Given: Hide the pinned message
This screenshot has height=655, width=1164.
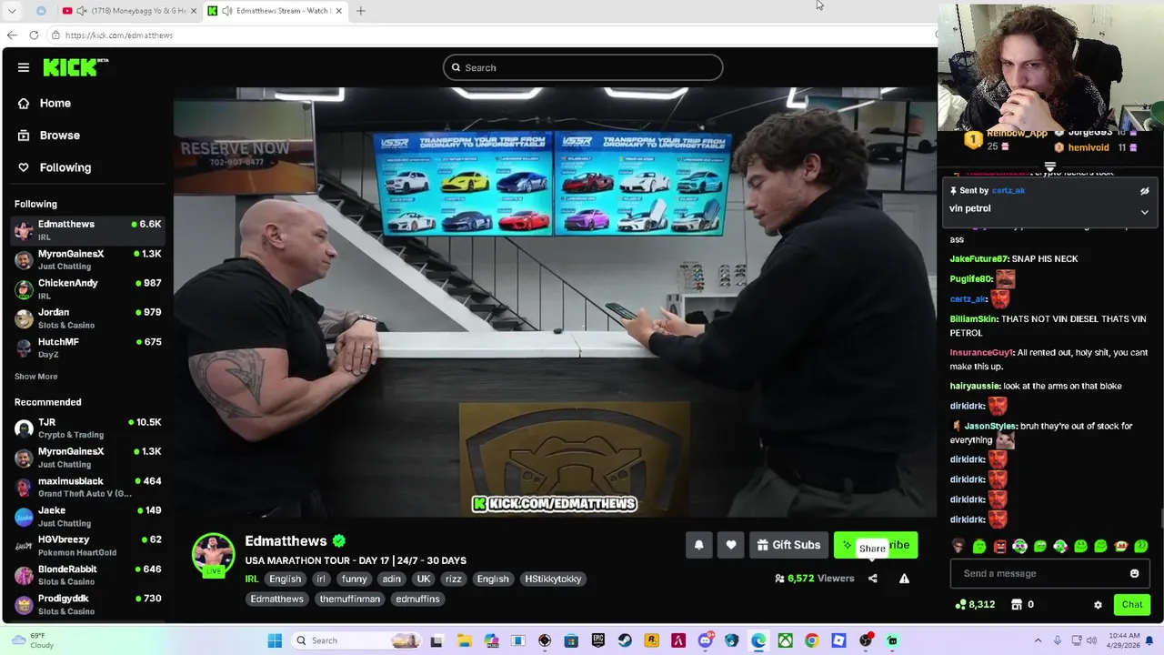Looking at the screenshot, I should tap(1145, 191).
